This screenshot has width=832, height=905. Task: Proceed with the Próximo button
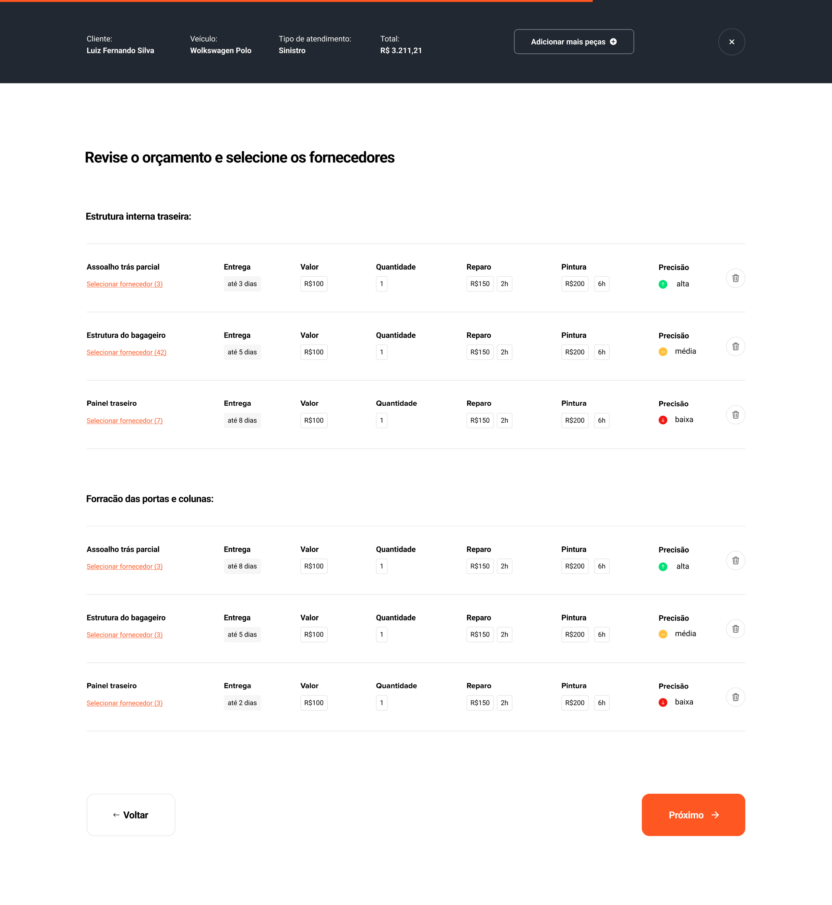click(x=693, y=814)
